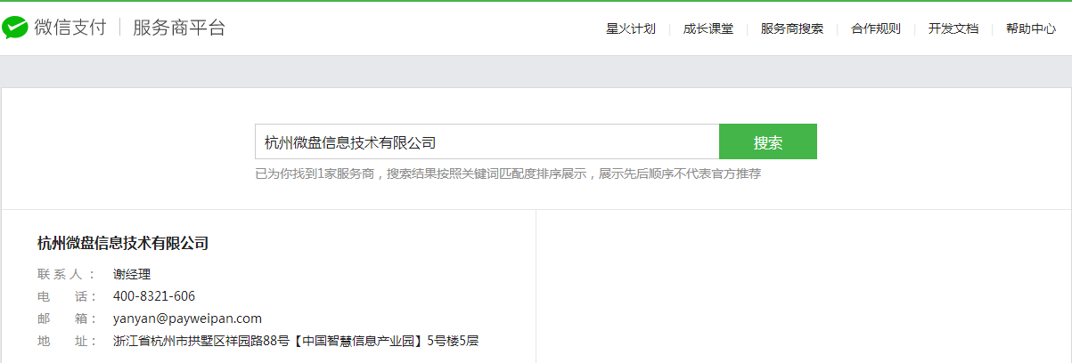Image resolution: width=1072 pixels, height=363 pixels.
Task: Open the 服务商平台 title link
Action: [179, 28]
